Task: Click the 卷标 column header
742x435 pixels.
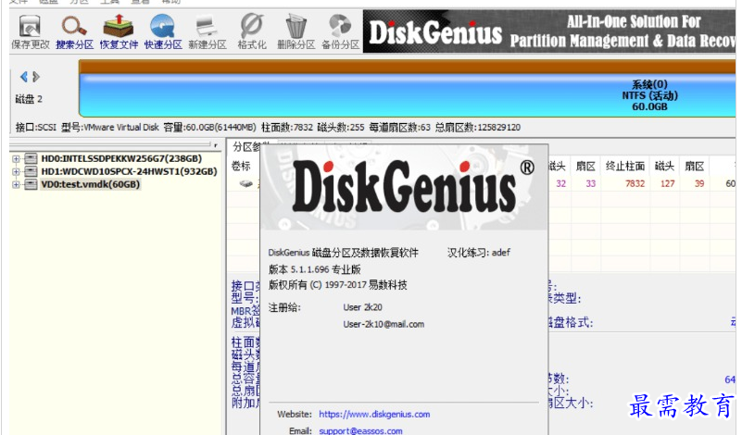Action: pos(241,166)
